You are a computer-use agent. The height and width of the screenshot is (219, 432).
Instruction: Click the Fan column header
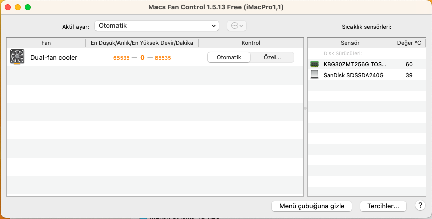[x=46, y=43]
